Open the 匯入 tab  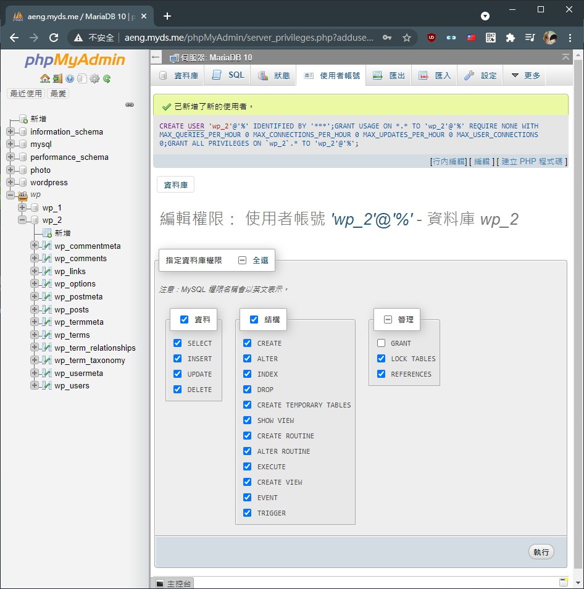[x=435, y=75]
